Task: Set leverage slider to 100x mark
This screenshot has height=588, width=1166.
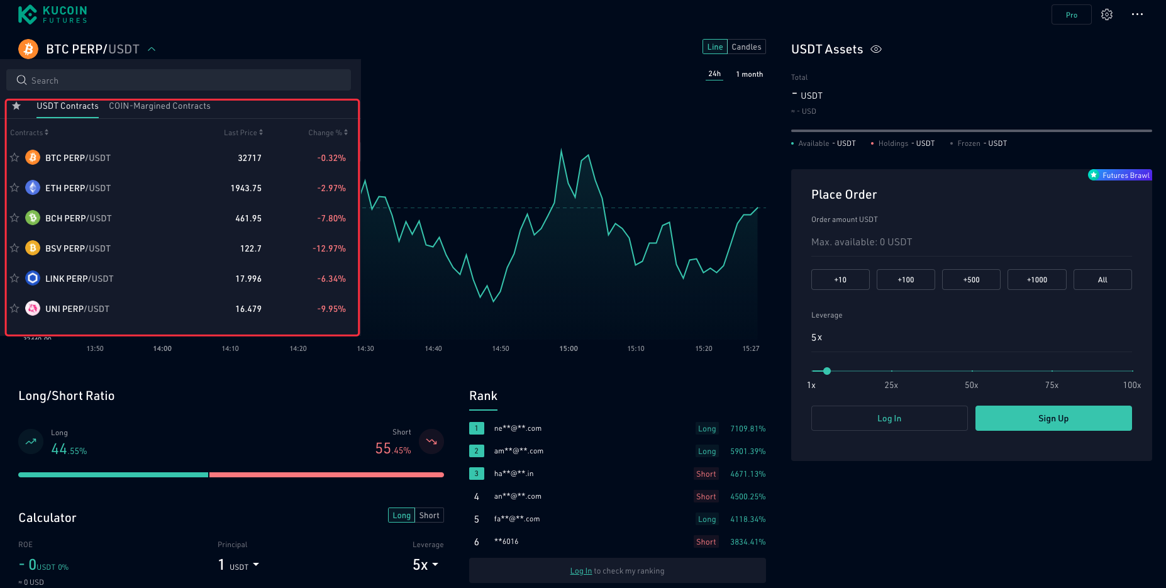Action: [1132, 371]
